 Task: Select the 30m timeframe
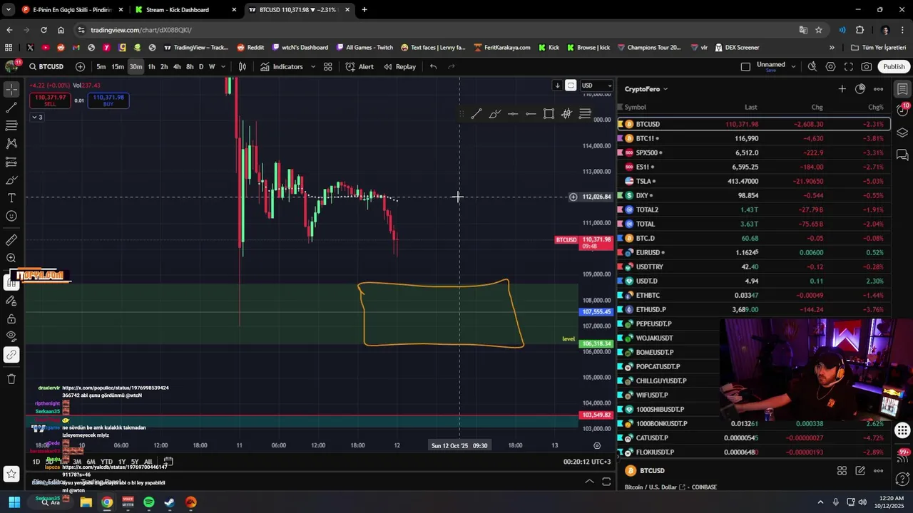pyautogui.click(x=136, y=66)
